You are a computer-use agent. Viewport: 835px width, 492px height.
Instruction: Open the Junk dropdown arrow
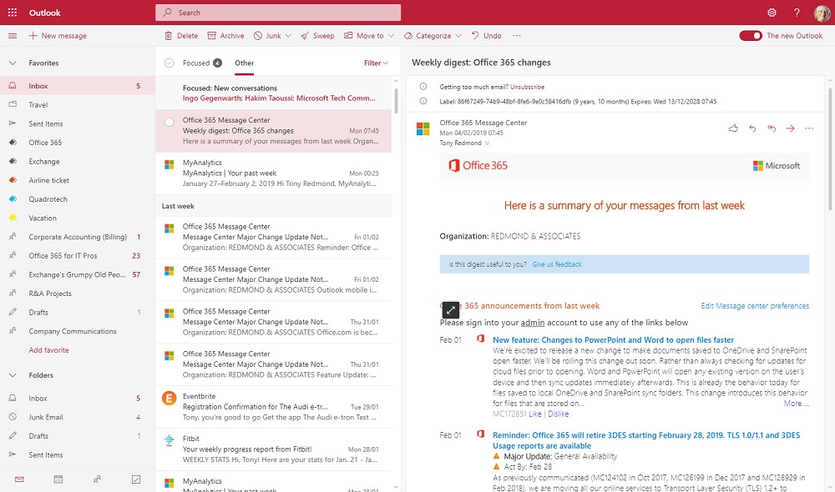(x=288, y=36)
